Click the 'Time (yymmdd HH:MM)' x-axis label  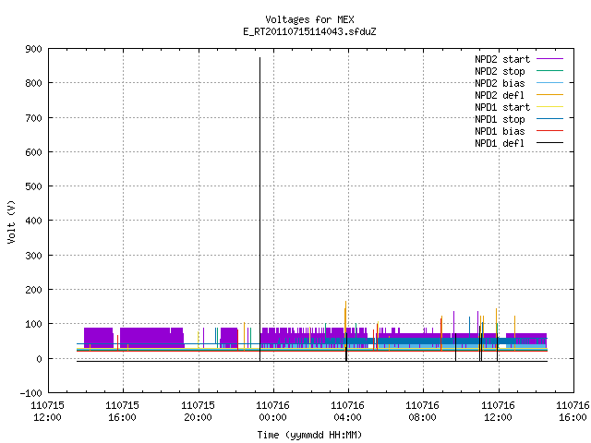(x=309, y=435)
